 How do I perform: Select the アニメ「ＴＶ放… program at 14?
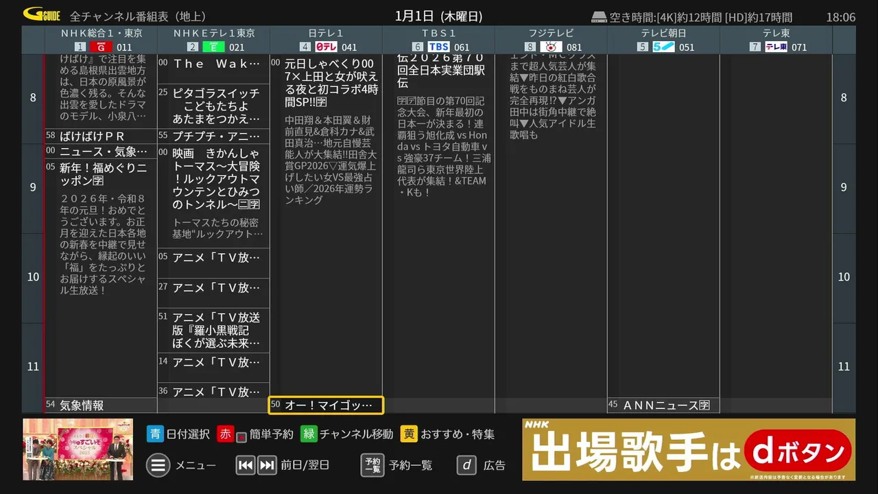(x=213, y=368)
